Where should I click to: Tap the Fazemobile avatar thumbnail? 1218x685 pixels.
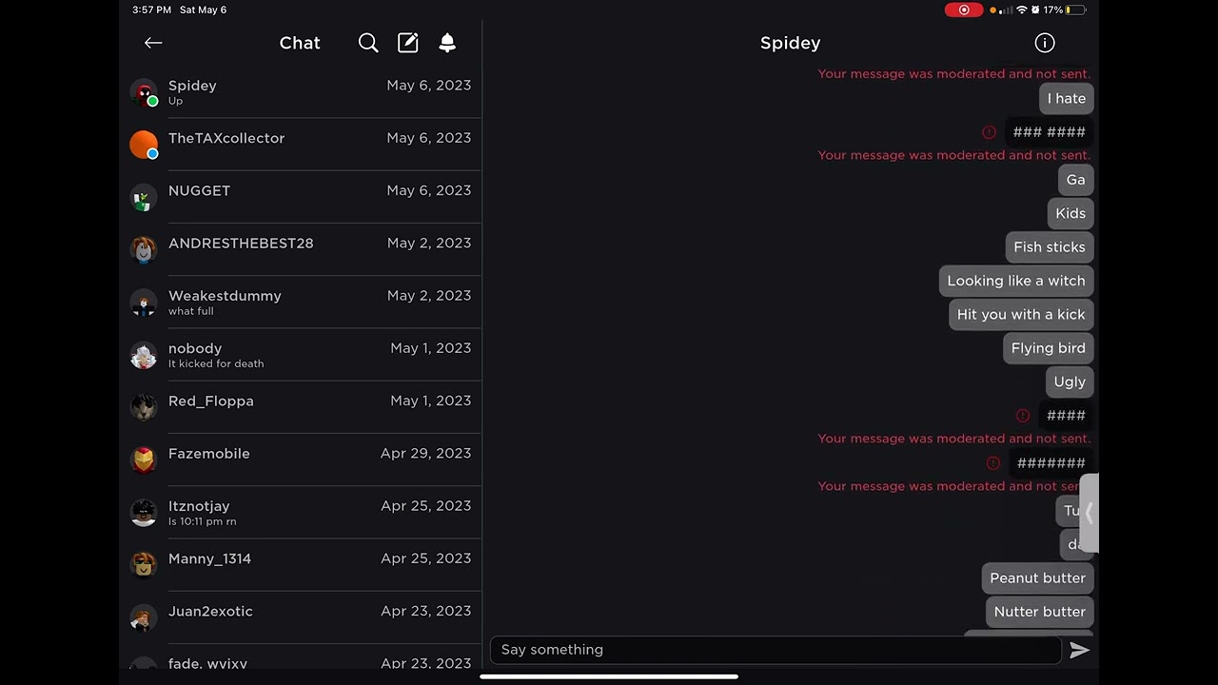144,460
